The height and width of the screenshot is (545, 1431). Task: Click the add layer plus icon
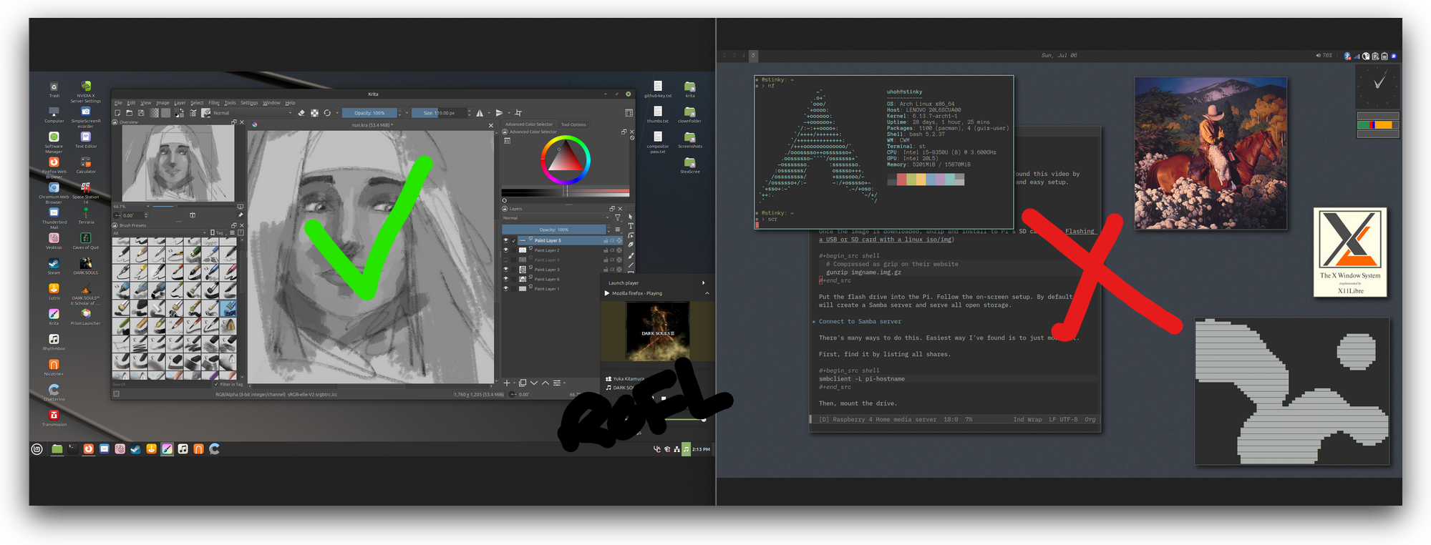(x=507, y=383)
